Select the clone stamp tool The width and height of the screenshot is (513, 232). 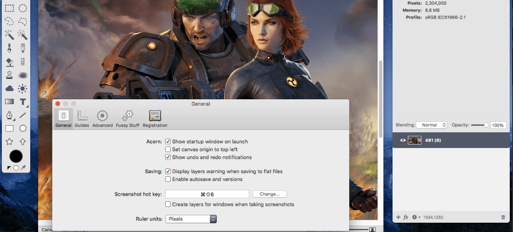[x=9, y=75]
